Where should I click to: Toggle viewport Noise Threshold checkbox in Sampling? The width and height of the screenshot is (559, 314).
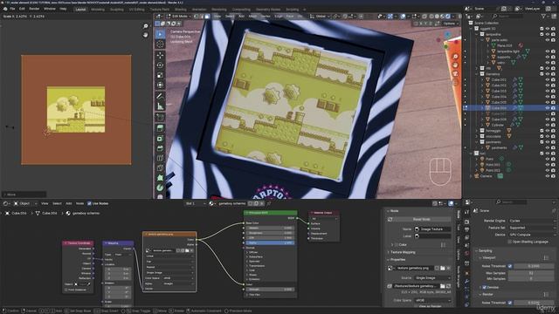point(510,266)
